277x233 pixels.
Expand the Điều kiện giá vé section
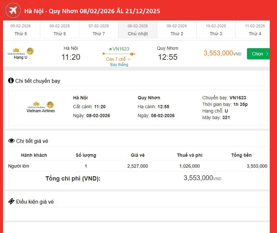coord(35,202)
